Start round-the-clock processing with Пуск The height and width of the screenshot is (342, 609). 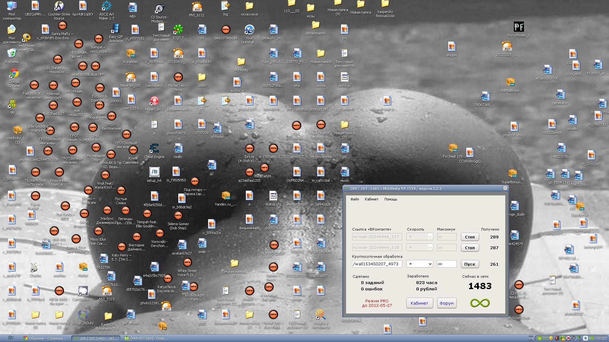click(470, 264)
